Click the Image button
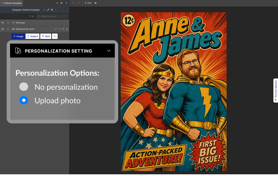Screen dimensions: 278x176 [18, 36]
